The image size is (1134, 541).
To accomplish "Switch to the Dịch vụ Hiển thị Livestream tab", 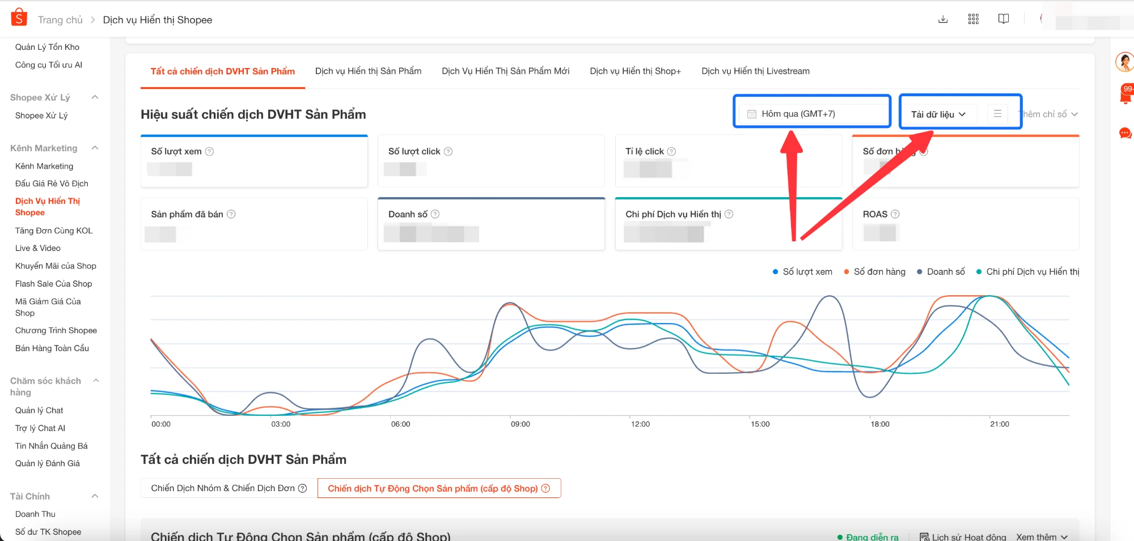I will [756, 71].
